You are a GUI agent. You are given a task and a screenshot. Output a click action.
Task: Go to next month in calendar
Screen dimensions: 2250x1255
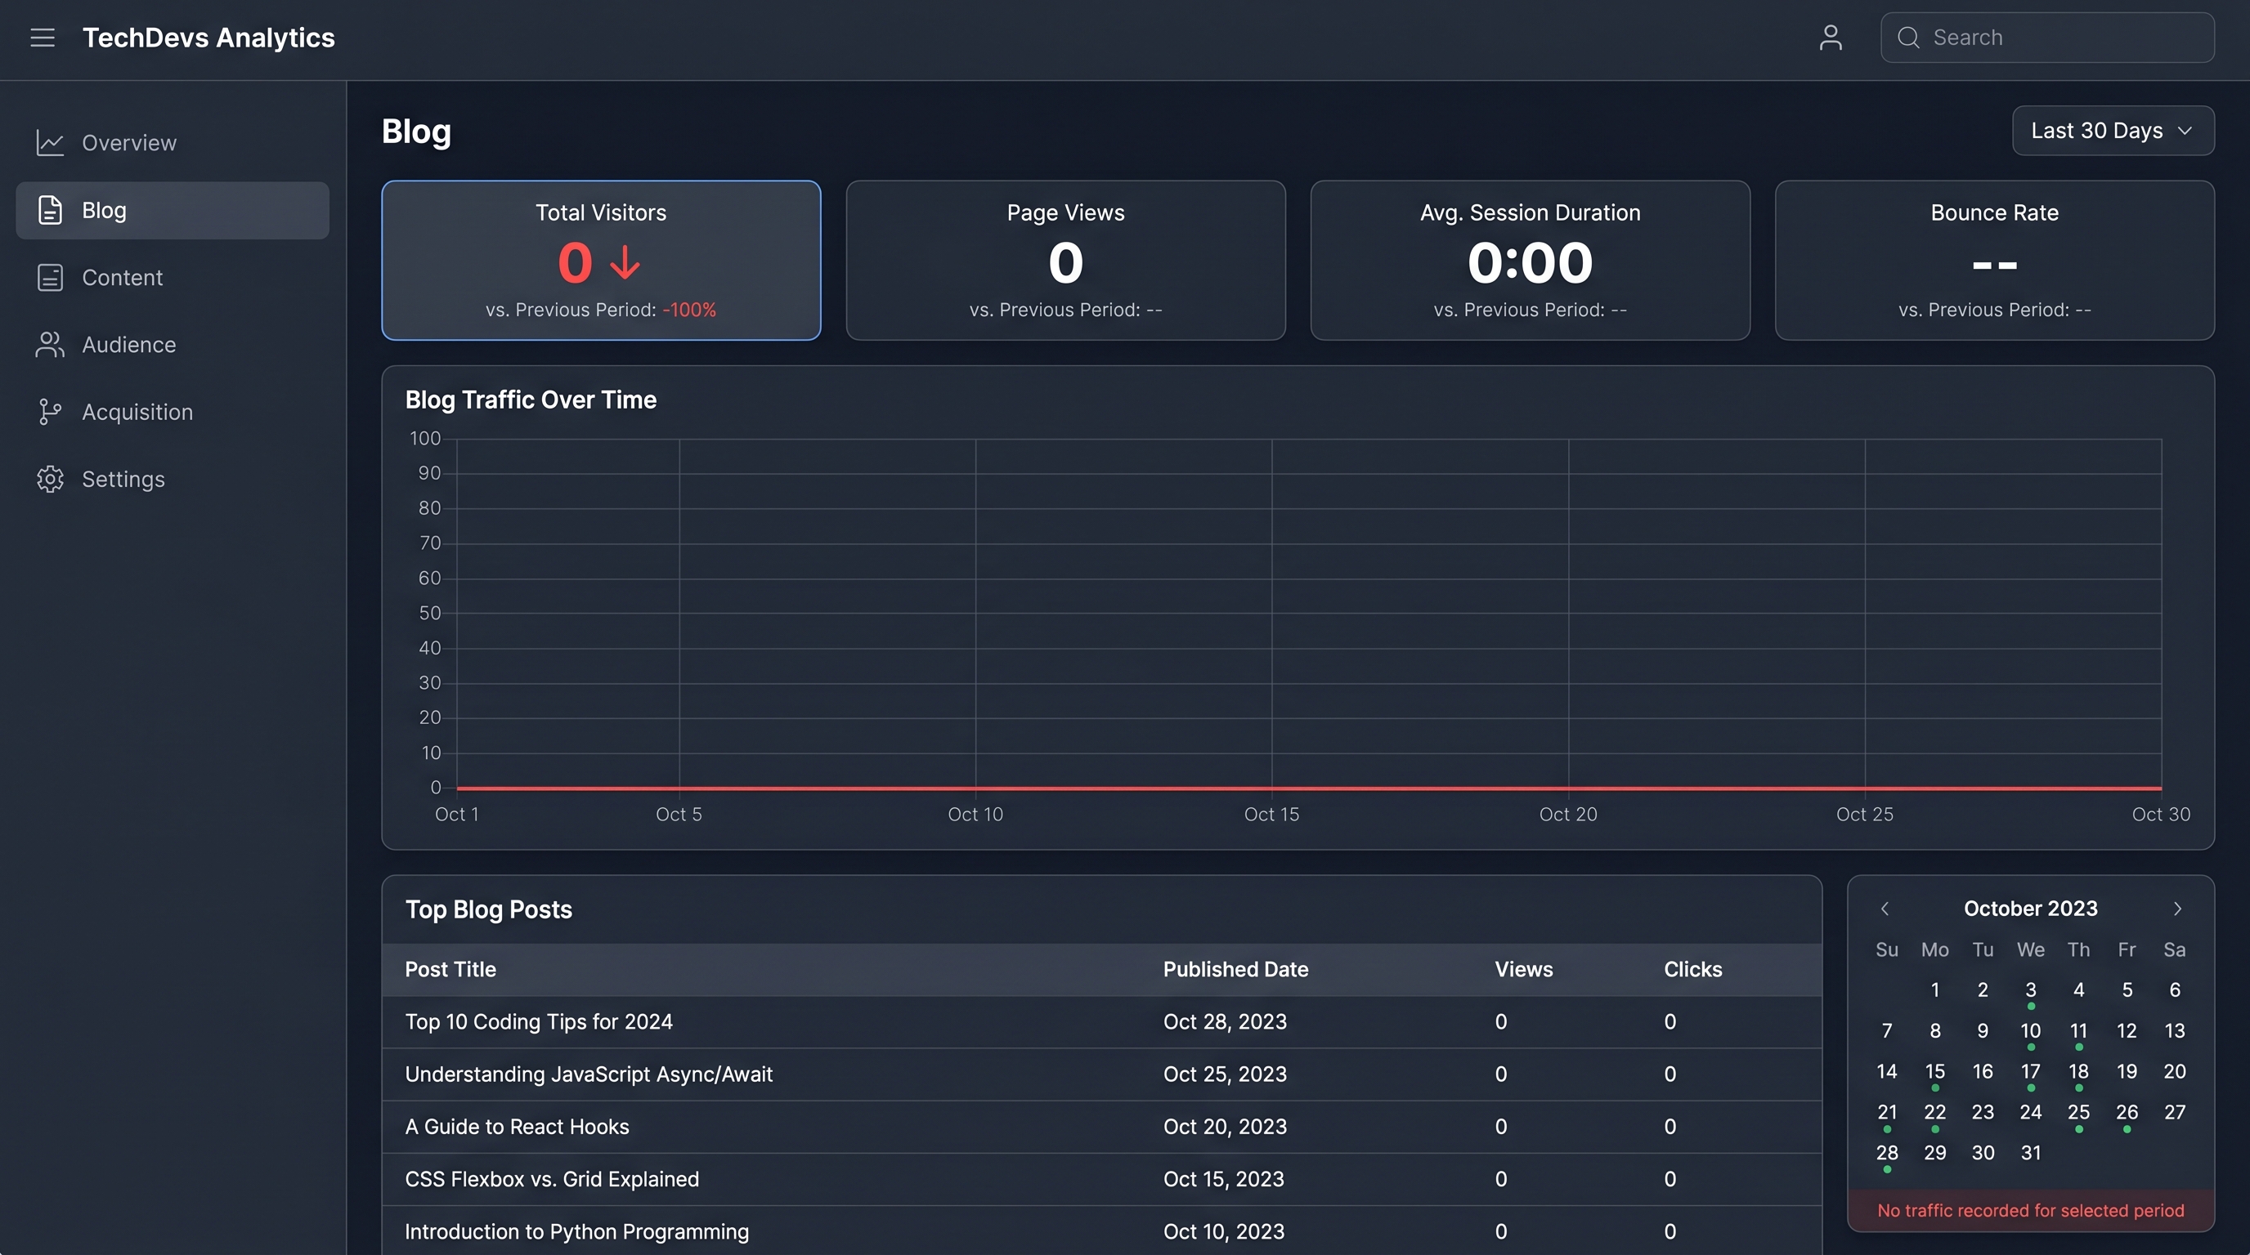pos(2177,909)
